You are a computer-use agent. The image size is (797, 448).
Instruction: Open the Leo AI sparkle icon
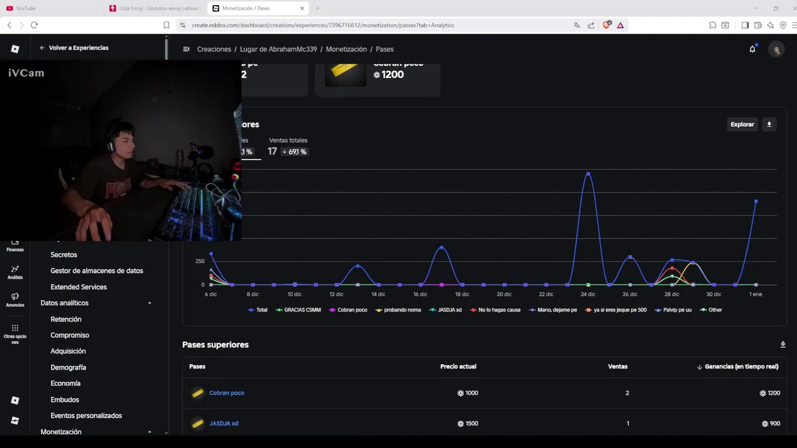point(770,25)
